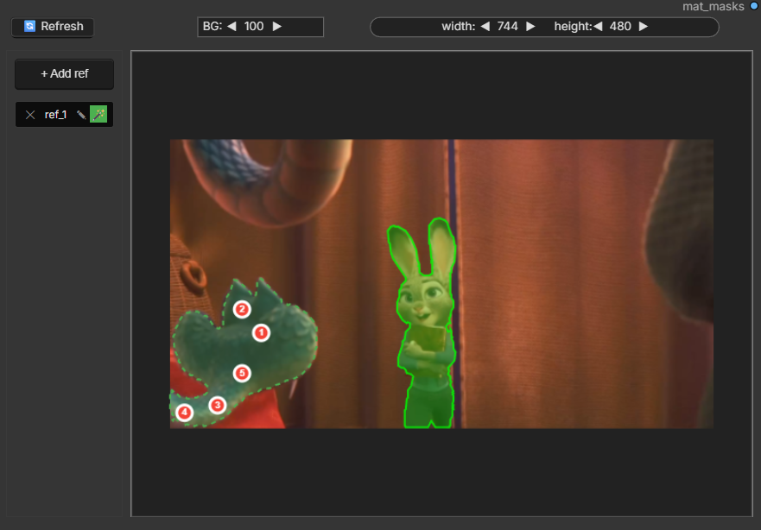Click the Refresh icon symbol

coord(29,26)
